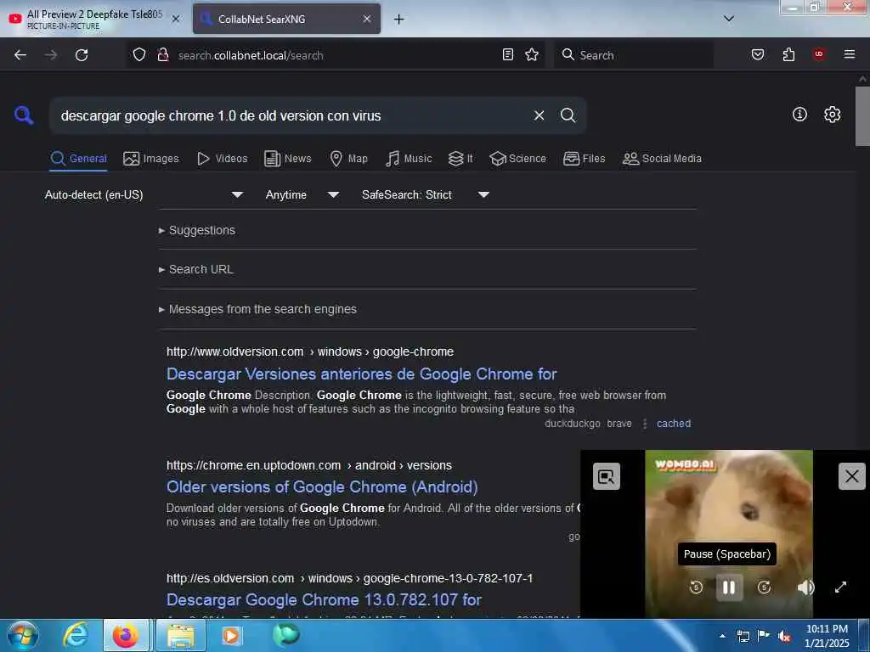Click the muted speaker tray icon
870x652 pixels.
coord(784,636)
